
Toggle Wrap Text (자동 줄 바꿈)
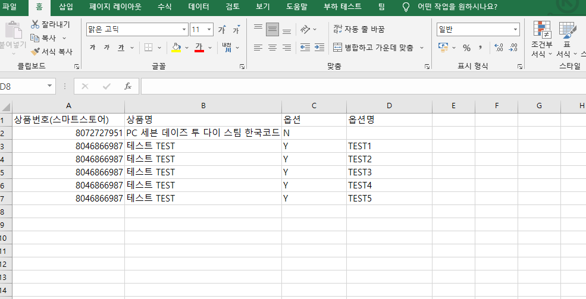pyautogui.click(x=359, y=29)
